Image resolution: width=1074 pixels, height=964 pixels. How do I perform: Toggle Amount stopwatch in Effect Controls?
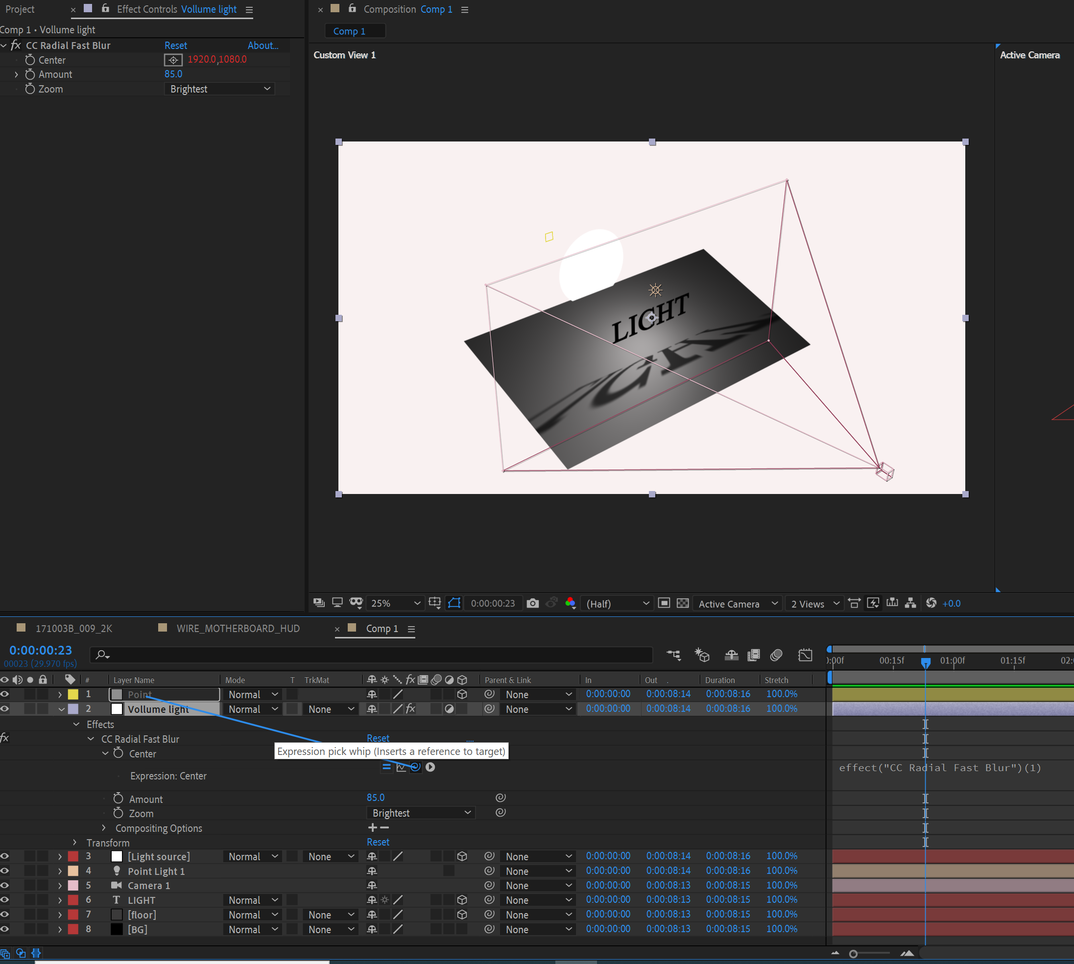(x=30, y=75)
